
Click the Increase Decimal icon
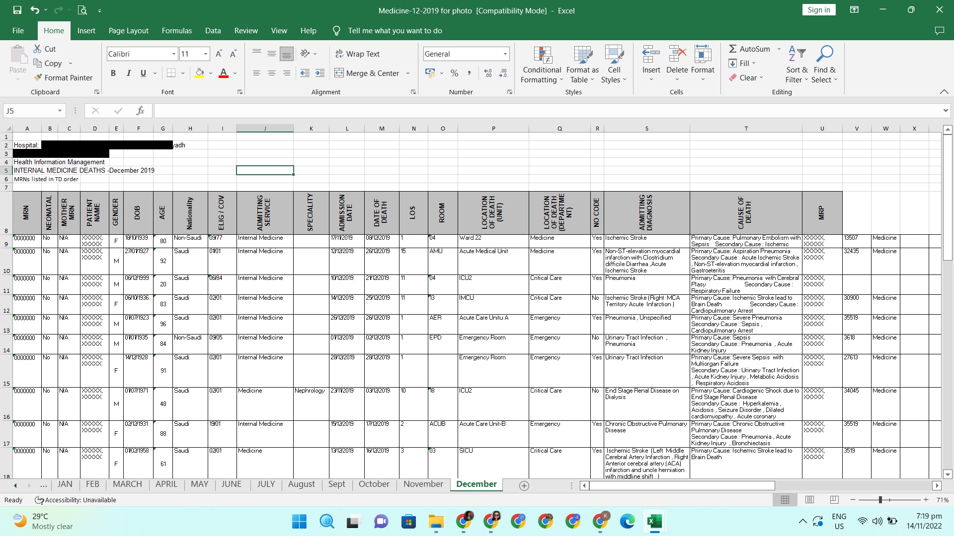pyautogui.click(x=488, y=73)
